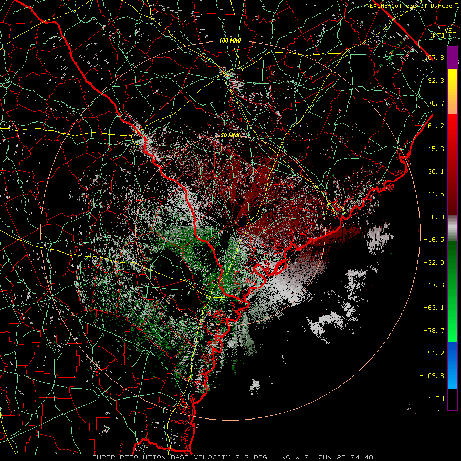Click the 92.3 legend value
The width and height of the screenshot is (461, 461).
point(436,80)
